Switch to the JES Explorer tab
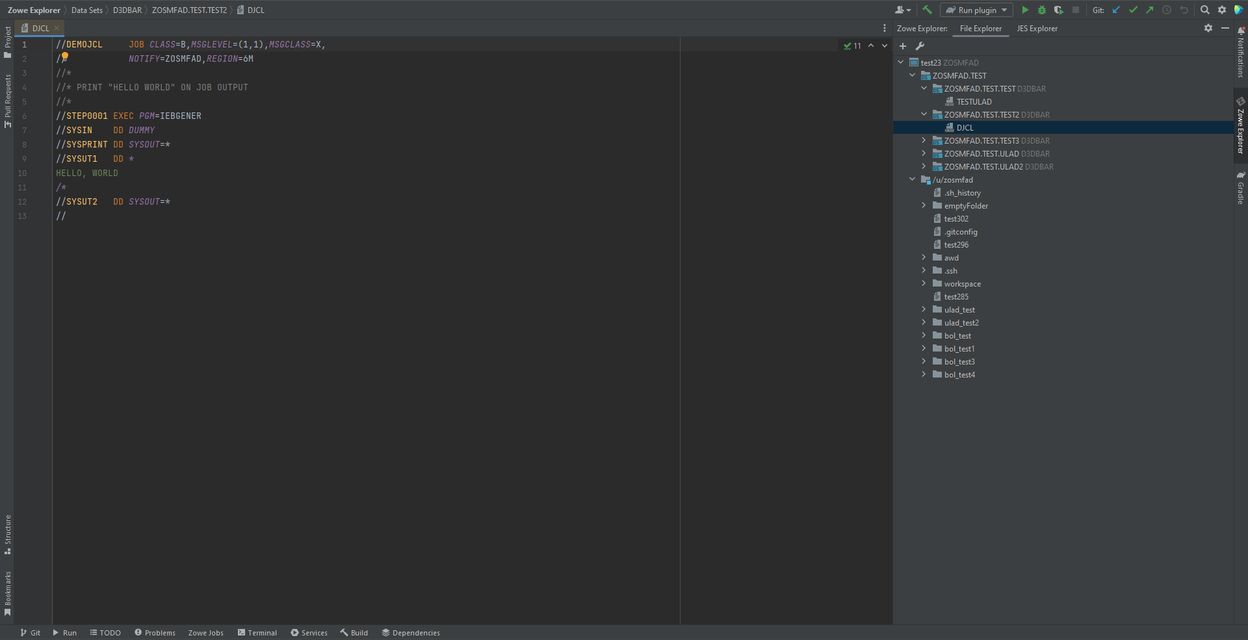1248x640 pixels. [x=1037, y=29]
